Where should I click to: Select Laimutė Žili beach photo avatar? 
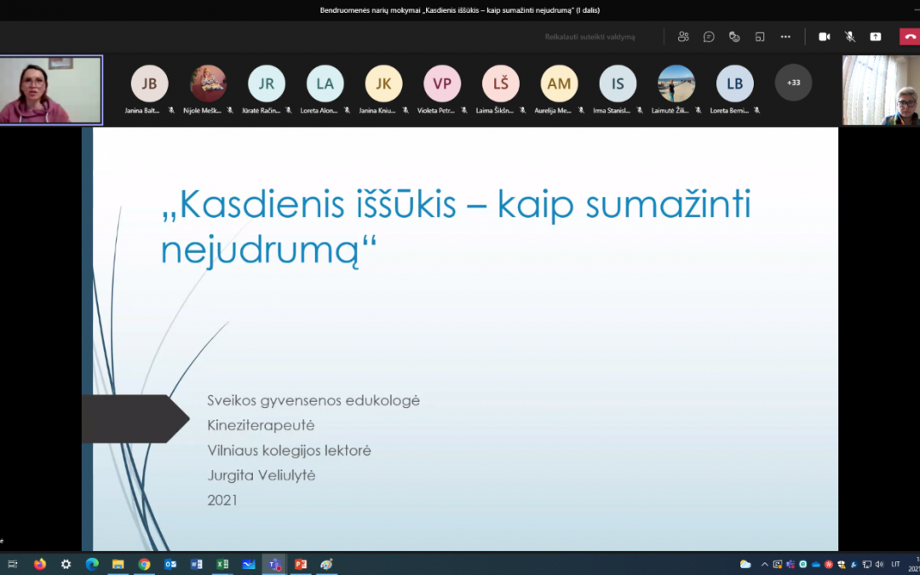(x=676, y=83)
